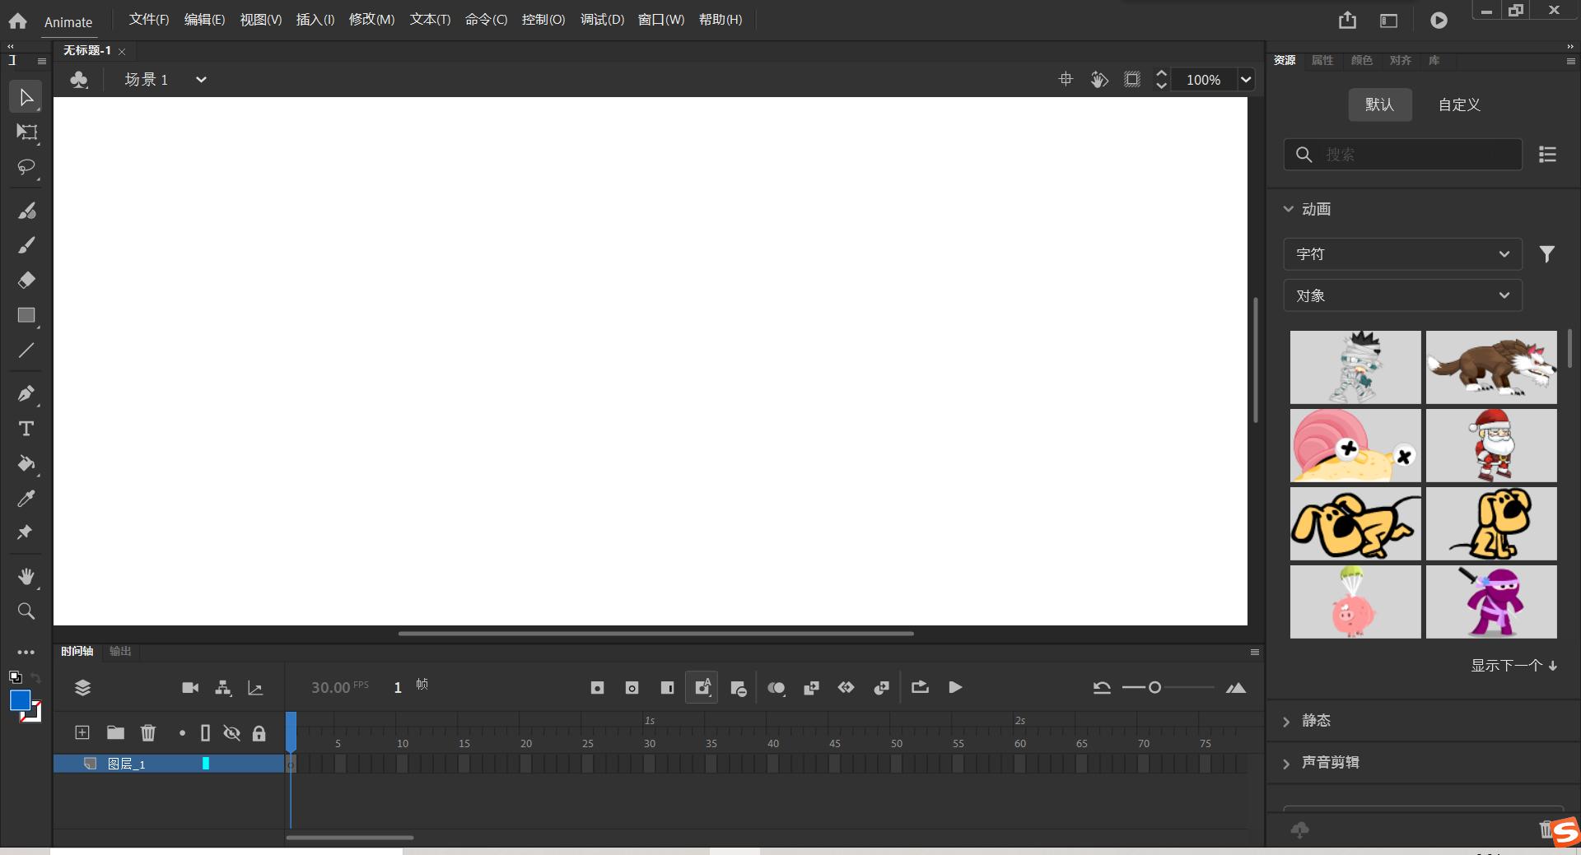1581x855 pixels.
Task: Create a new layer in the timeline
Action: [x=82, y=732]
